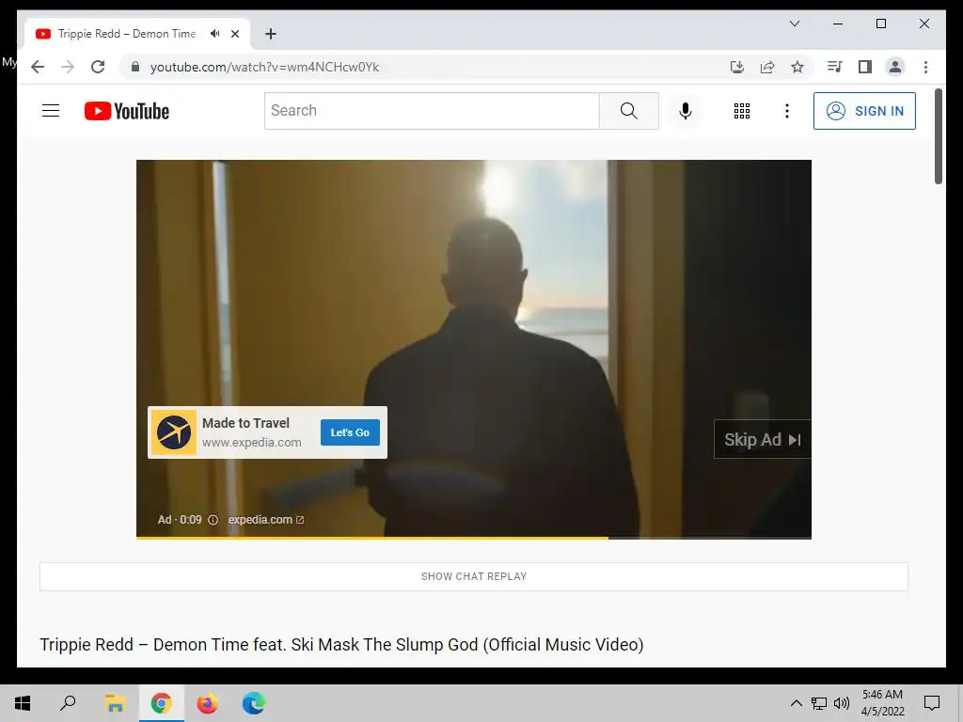Show hidden system tray icons
Image resolution: width=963 pixels, height=722 pixels.
(796, 703)
